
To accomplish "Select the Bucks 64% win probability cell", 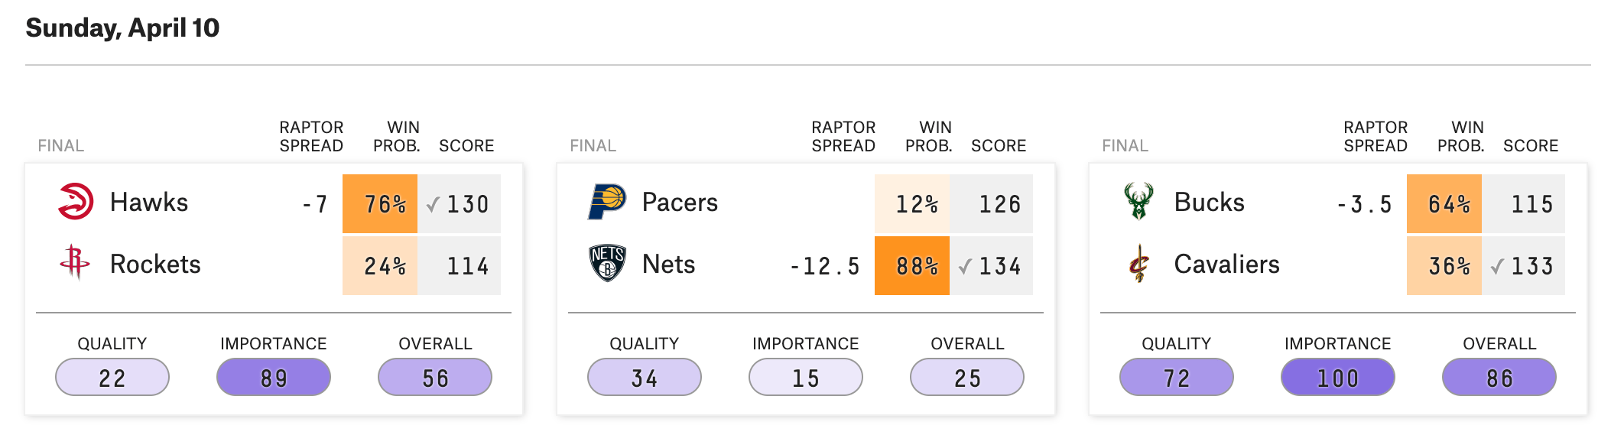I will tap(1444, 203).
